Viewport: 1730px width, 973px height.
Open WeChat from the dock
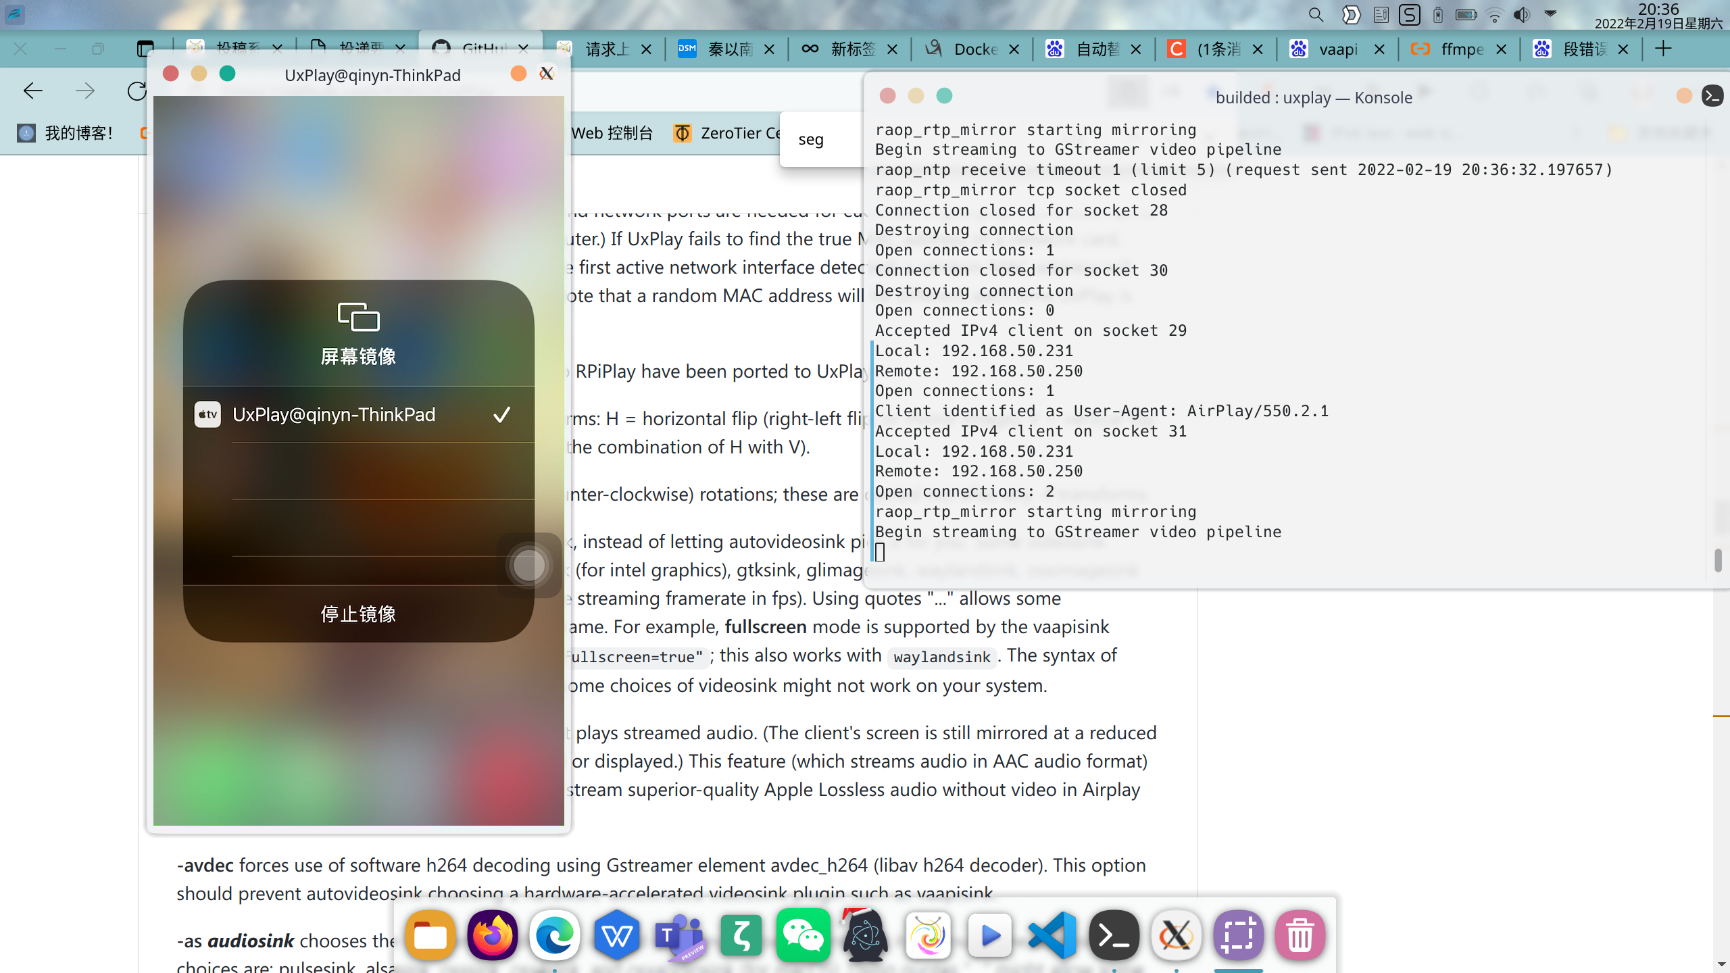click(x=803, y=936)
